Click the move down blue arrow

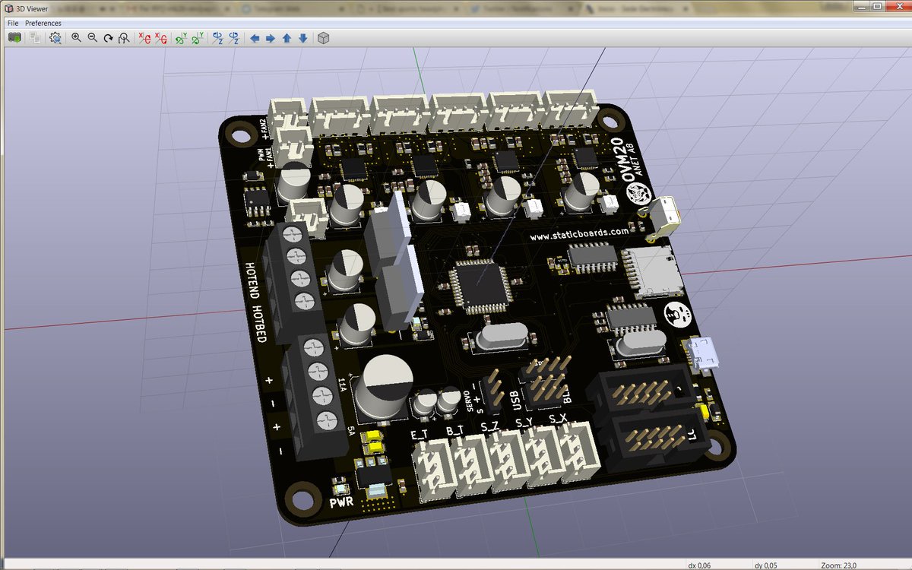302,37
